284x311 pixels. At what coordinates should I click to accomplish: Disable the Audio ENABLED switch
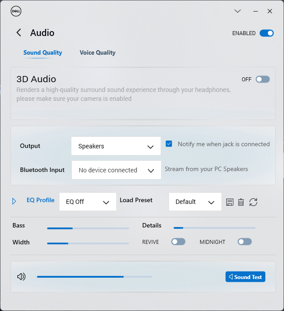click(x=267, y=33)
